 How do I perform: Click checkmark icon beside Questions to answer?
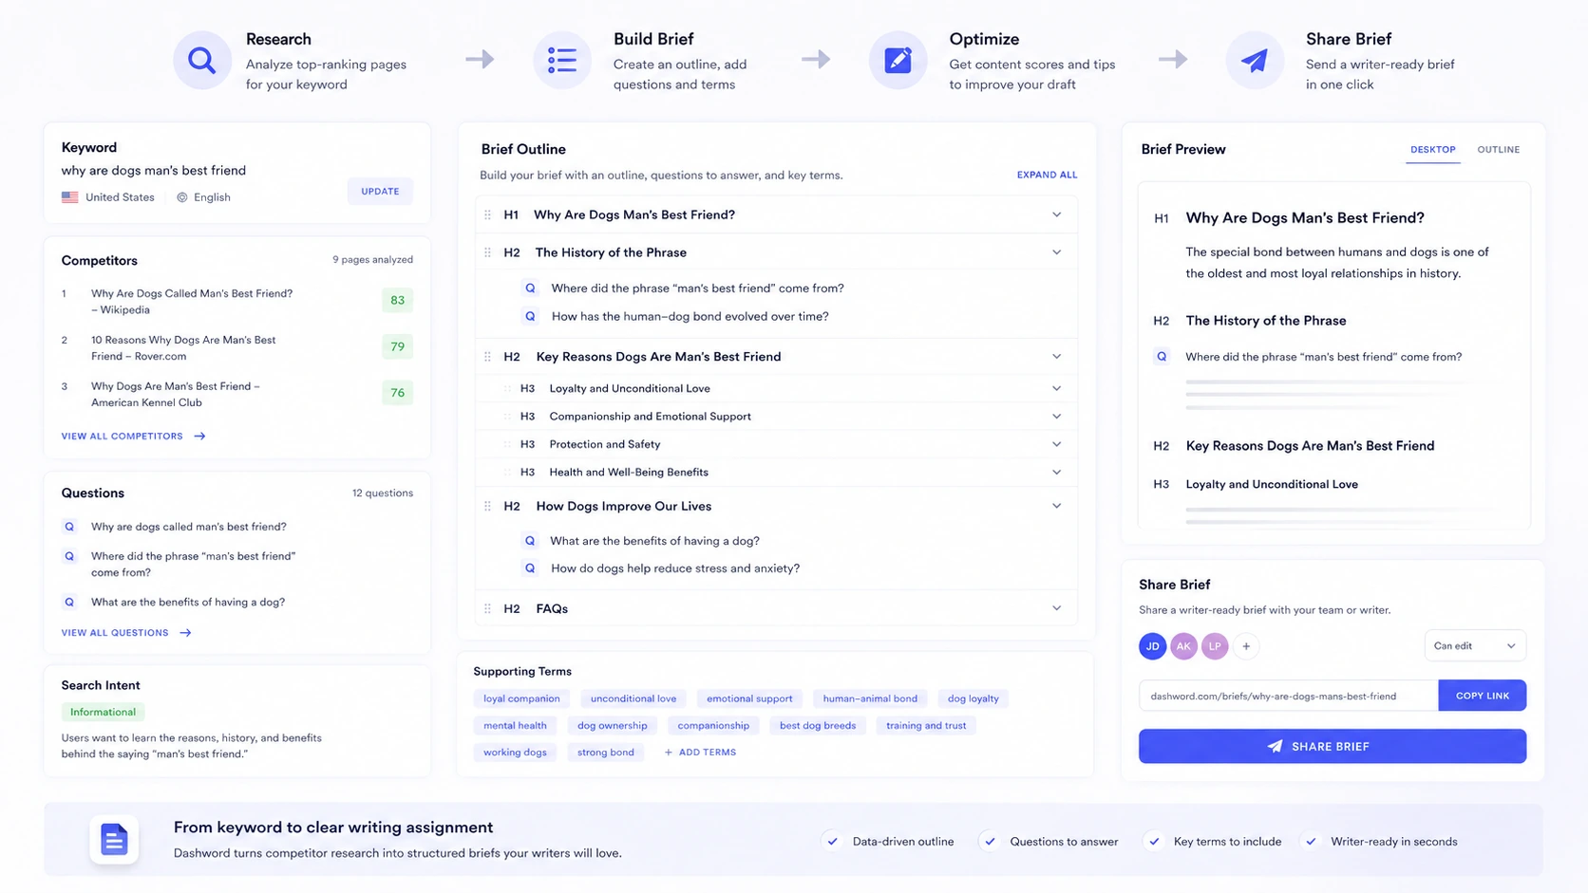pyautogui.click(x=990, y=841)
